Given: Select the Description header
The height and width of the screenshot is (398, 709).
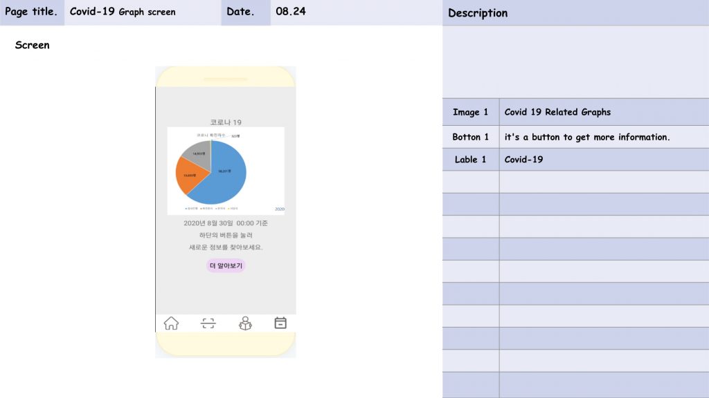Looking at the screenshot, I should click(478, 13).
